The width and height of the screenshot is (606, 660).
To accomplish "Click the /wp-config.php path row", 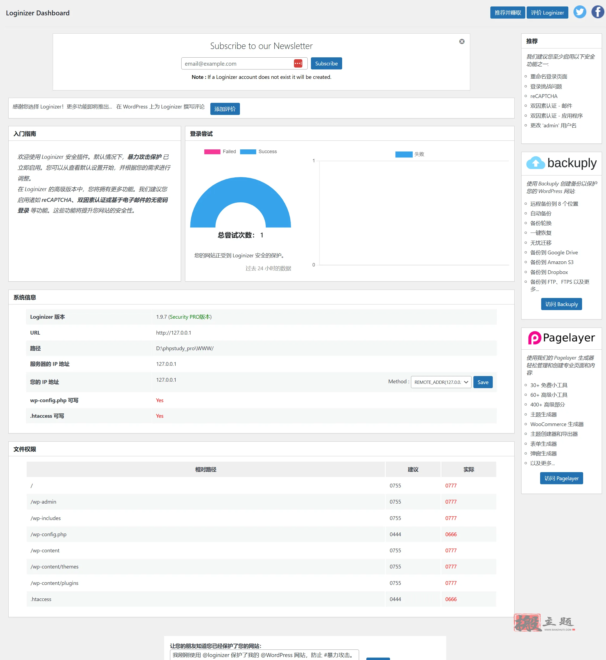I will [x=261, y=534].
